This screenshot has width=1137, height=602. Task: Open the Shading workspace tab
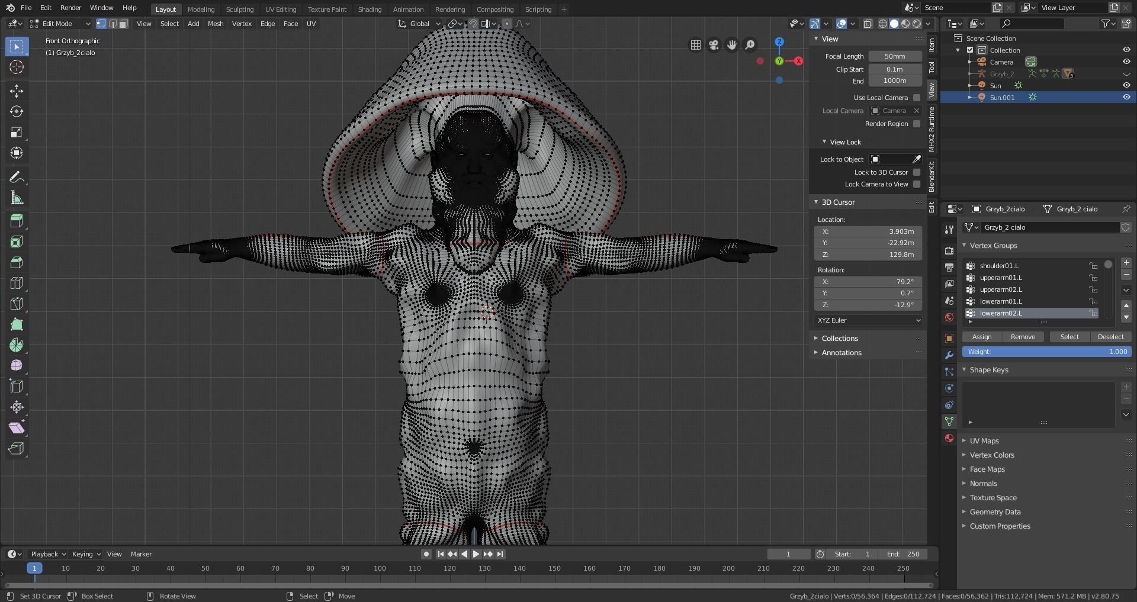click(x=370, y=9)
